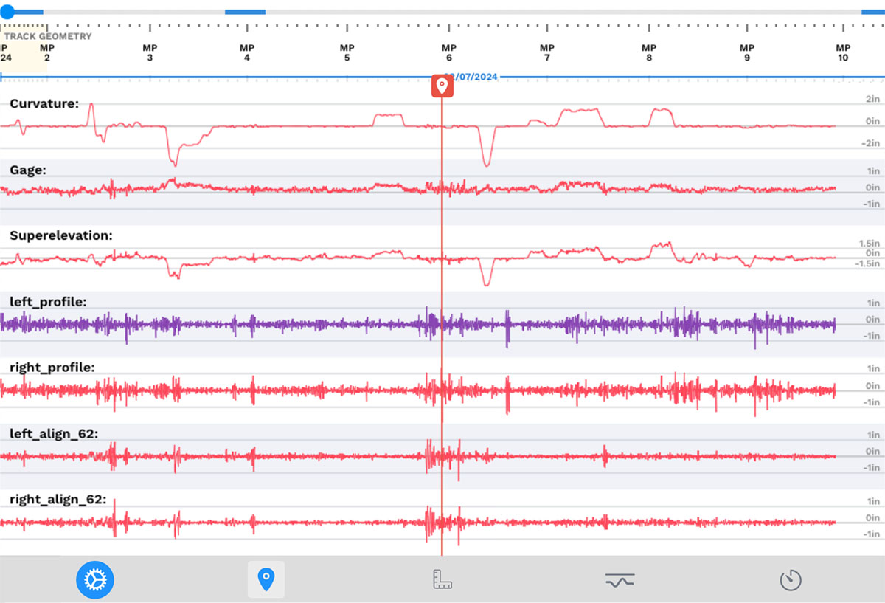885x603 pixels.
Task: Jump to mile post MP 5
Action: [347, 52]
